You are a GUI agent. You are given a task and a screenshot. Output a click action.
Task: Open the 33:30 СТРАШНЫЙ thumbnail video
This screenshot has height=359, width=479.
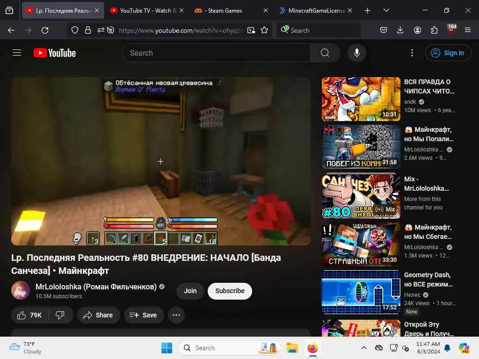click(361, 244)
